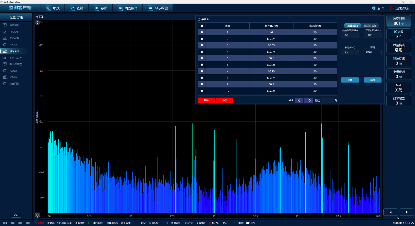Image resolution: width=415 pixels, height=226 pixels.
Task: Click the 全部功能 header button
Action: point(16,17)
